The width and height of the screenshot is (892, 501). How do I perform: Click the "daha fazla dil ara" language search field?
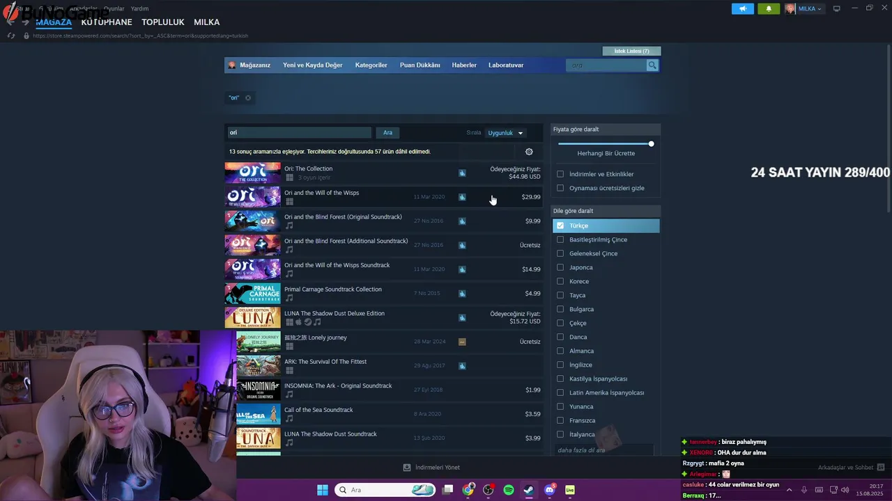[x=604, y=450]
